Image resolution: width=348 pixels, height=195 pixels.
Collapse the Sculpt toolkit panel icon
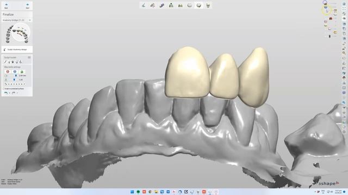[29, 57]
